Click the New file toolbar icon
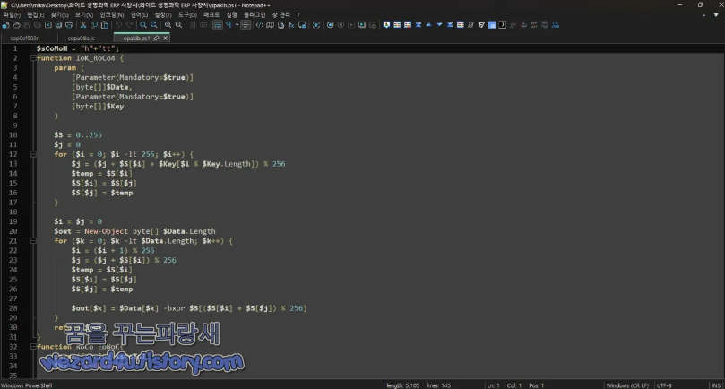Viewport: 725px width, 389px height. 5,25
